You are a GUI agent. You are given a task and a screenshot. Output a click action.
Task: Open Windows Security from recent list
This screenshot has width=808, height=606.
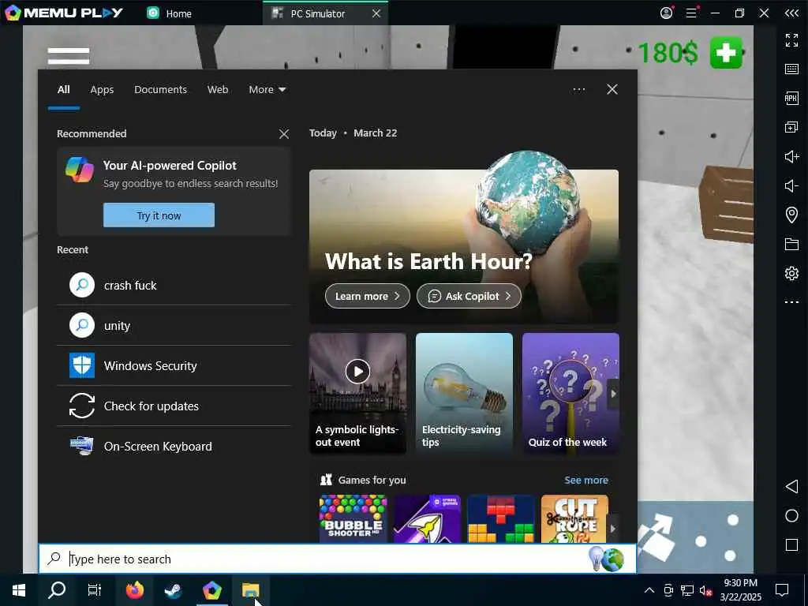(x=174, y=366)
